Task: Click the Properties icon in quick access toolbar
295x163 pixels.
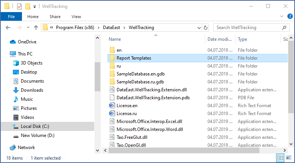Action: [x=19, y=6]
